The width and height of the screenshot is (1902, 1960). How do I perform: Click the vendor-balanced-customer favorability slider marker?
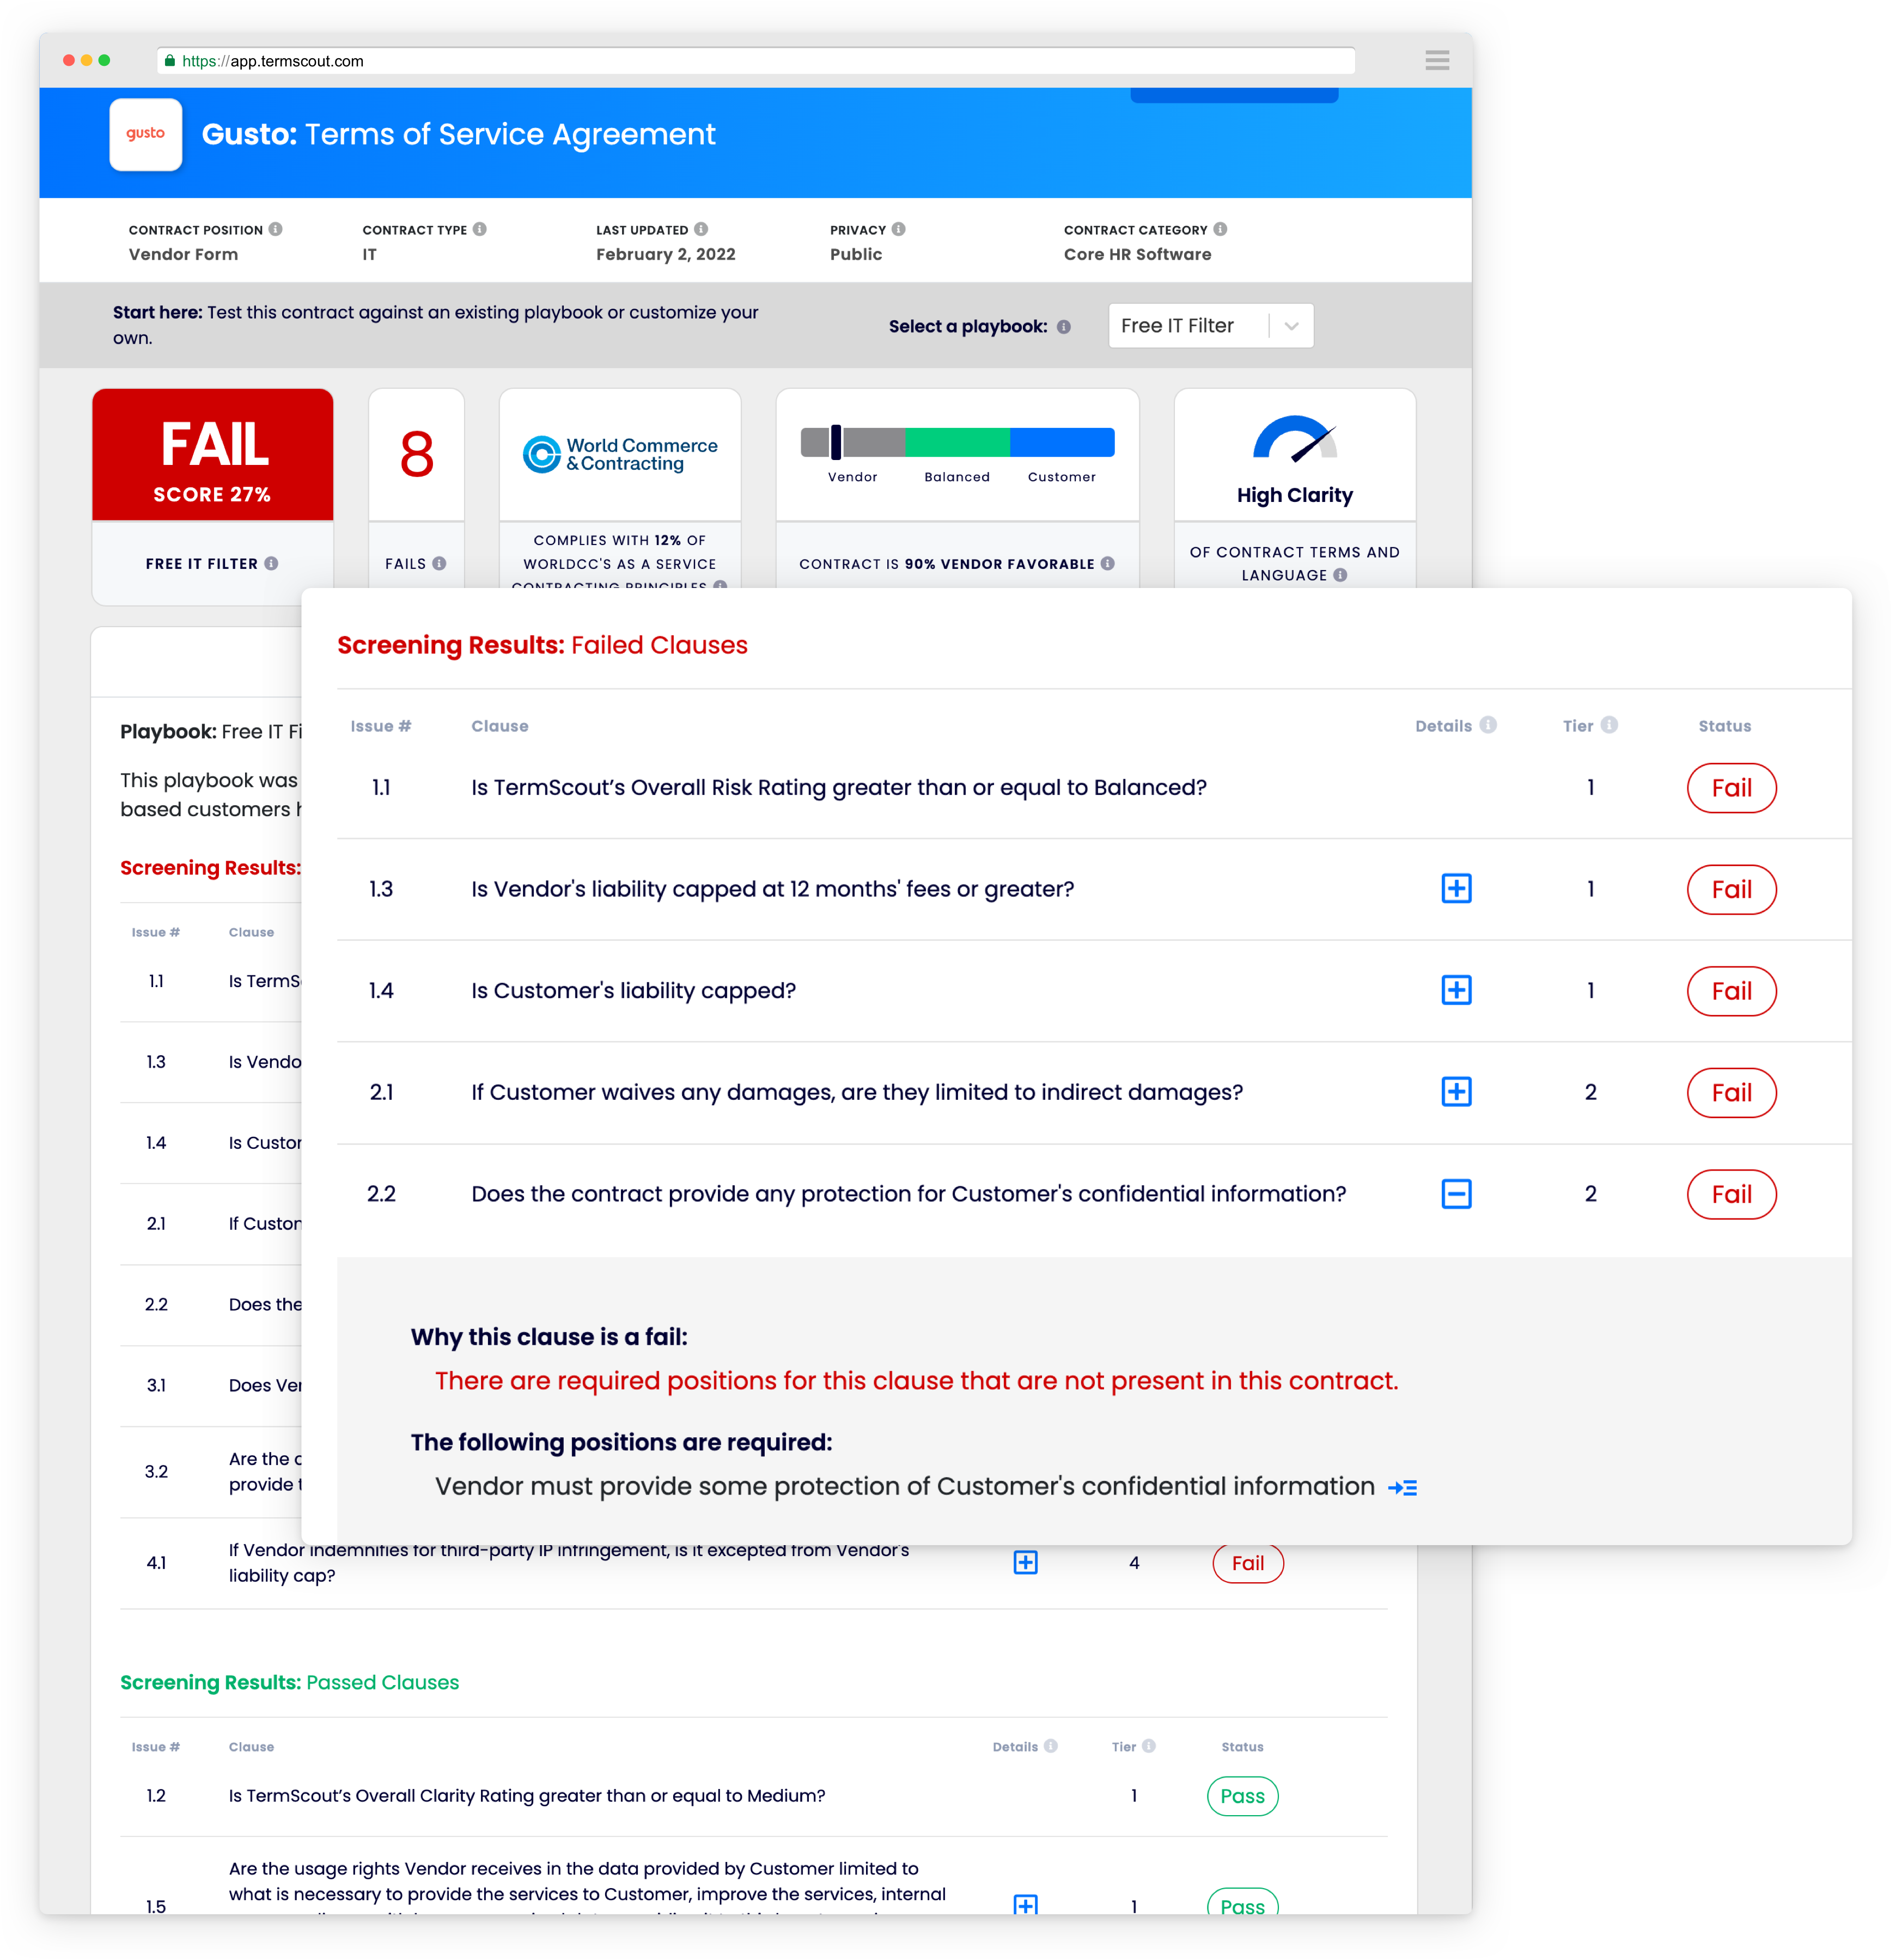coord(836,441)
